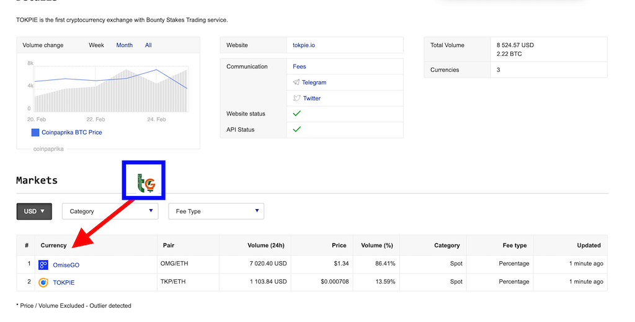Click the coinpaprika chart credit text
This screenshot has height=322, width=635.
point(48,149)
